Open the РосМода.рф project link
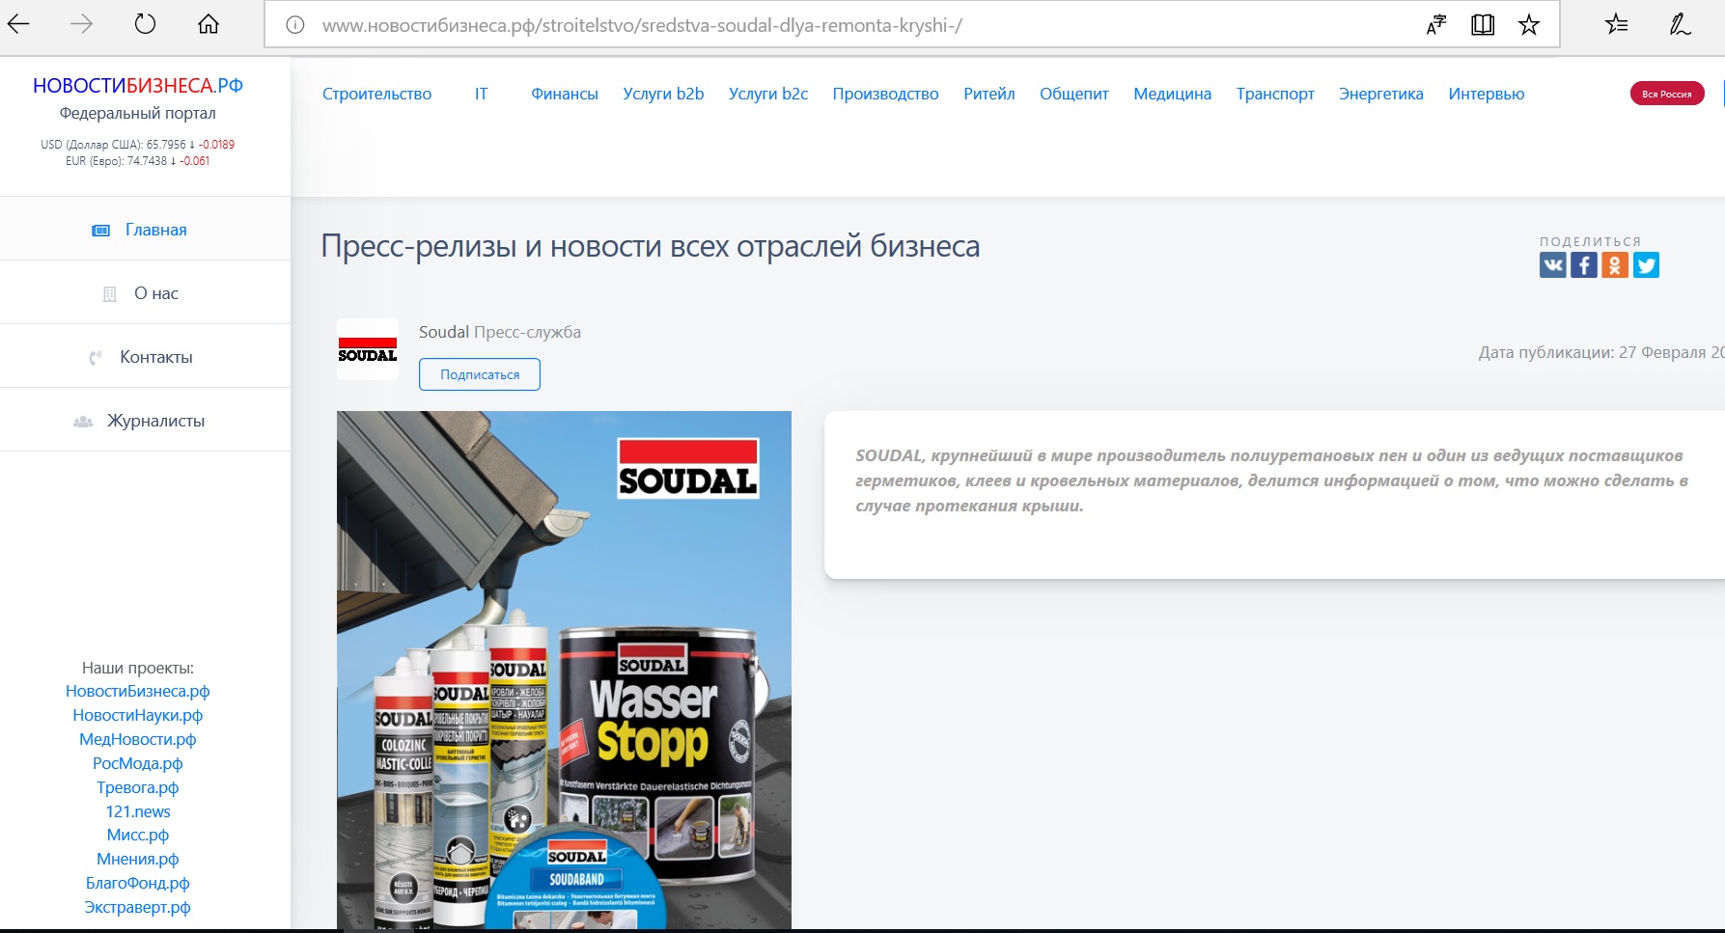The image size is (1725, 933). pyautogui.click(x=138, y=763)
